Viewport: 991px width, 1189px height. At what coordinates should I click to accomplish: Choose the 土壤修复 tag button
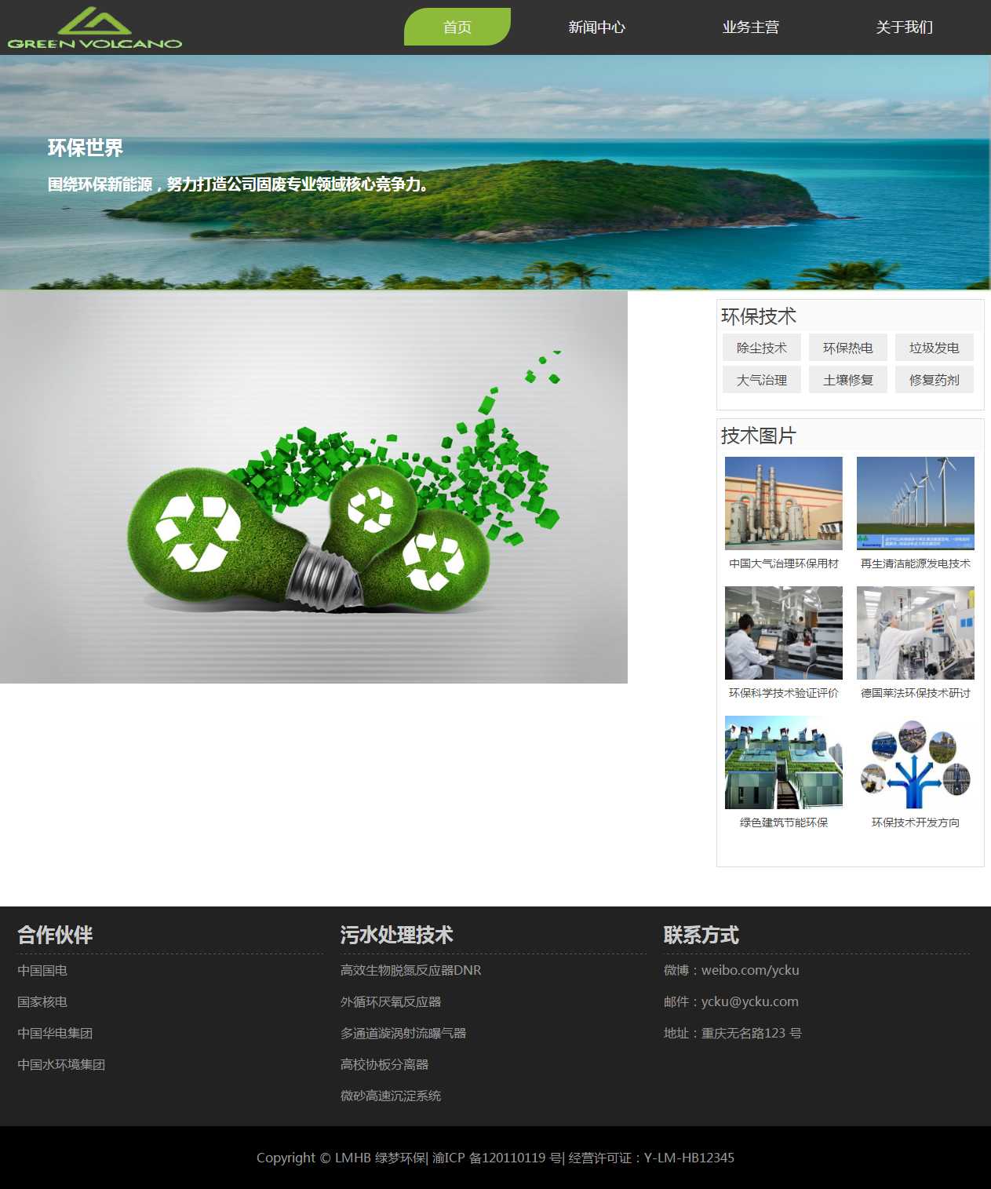click(847, 380)
